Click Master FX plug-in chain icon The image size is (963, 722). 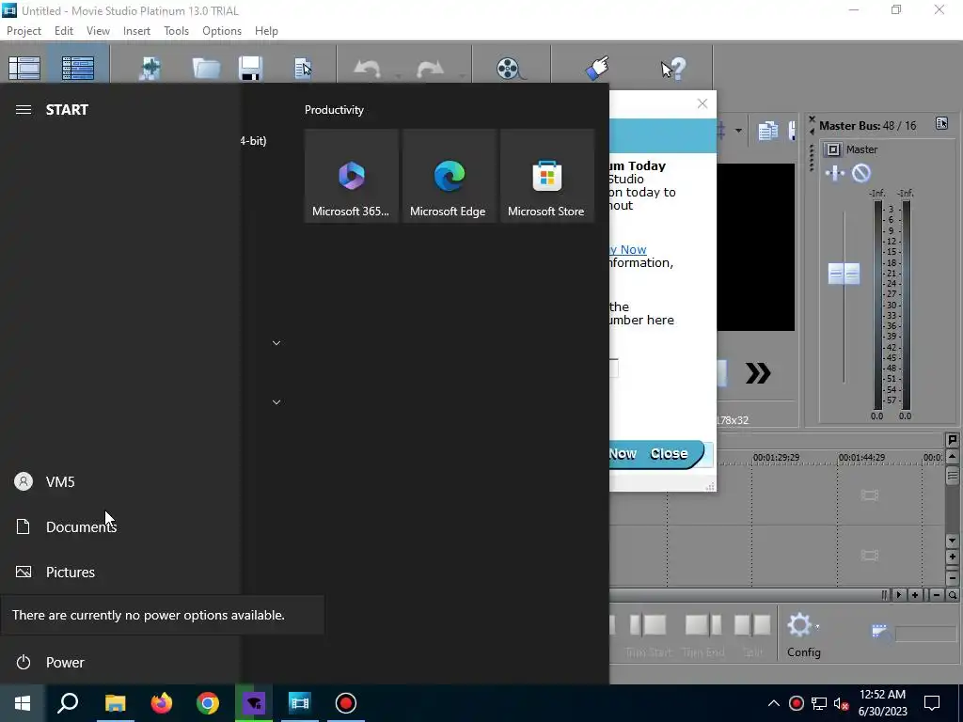pos(835,173)
